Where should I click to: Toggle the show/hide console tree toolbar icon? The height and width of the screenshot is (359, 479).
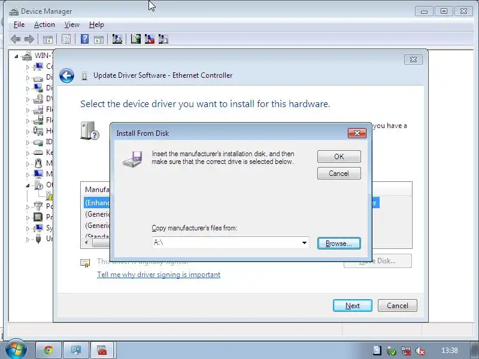coord(48,39)
